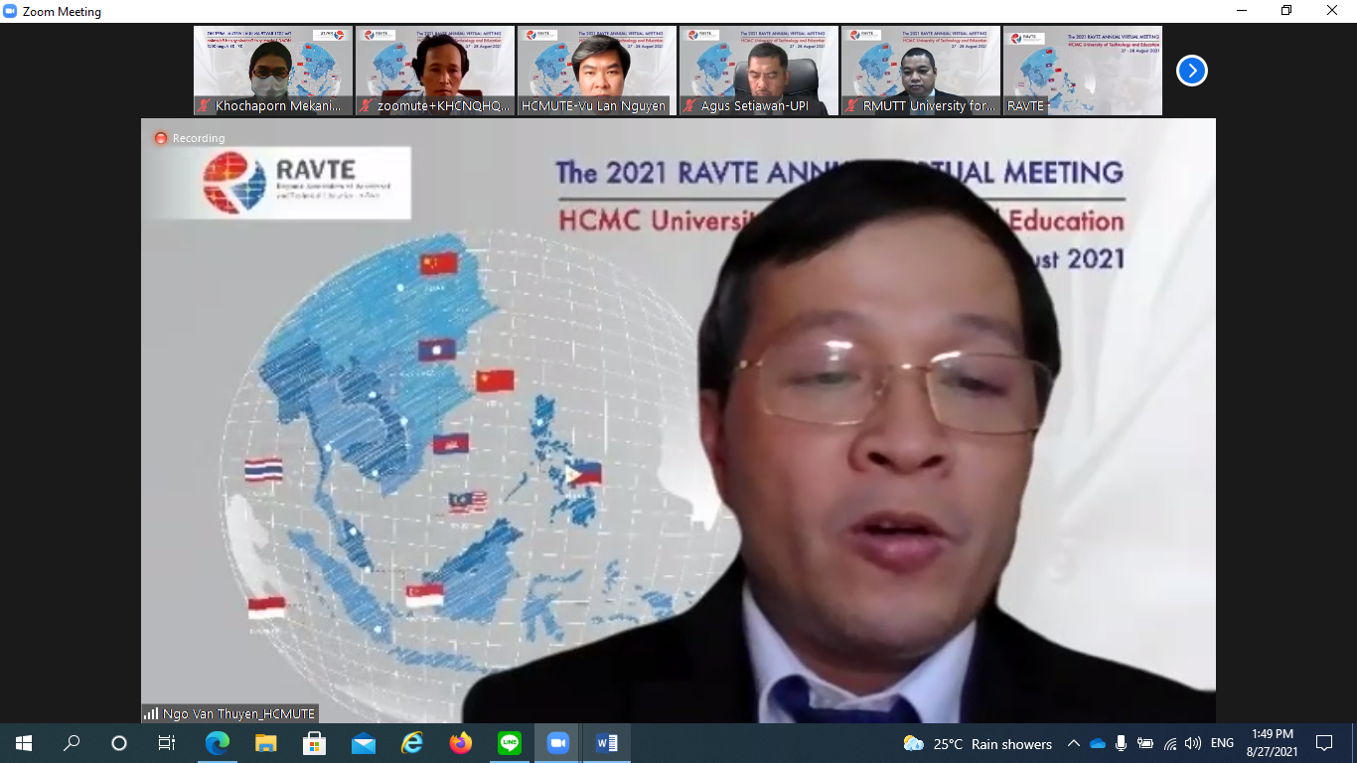Open File Explorer from the taskbar
Viewport: 1357px width, 763px height.
(x=265, y=743)
